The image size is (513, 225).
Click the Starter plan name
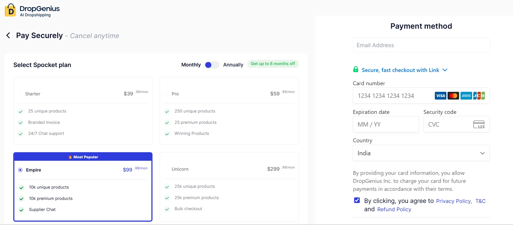tap(33, 94)
